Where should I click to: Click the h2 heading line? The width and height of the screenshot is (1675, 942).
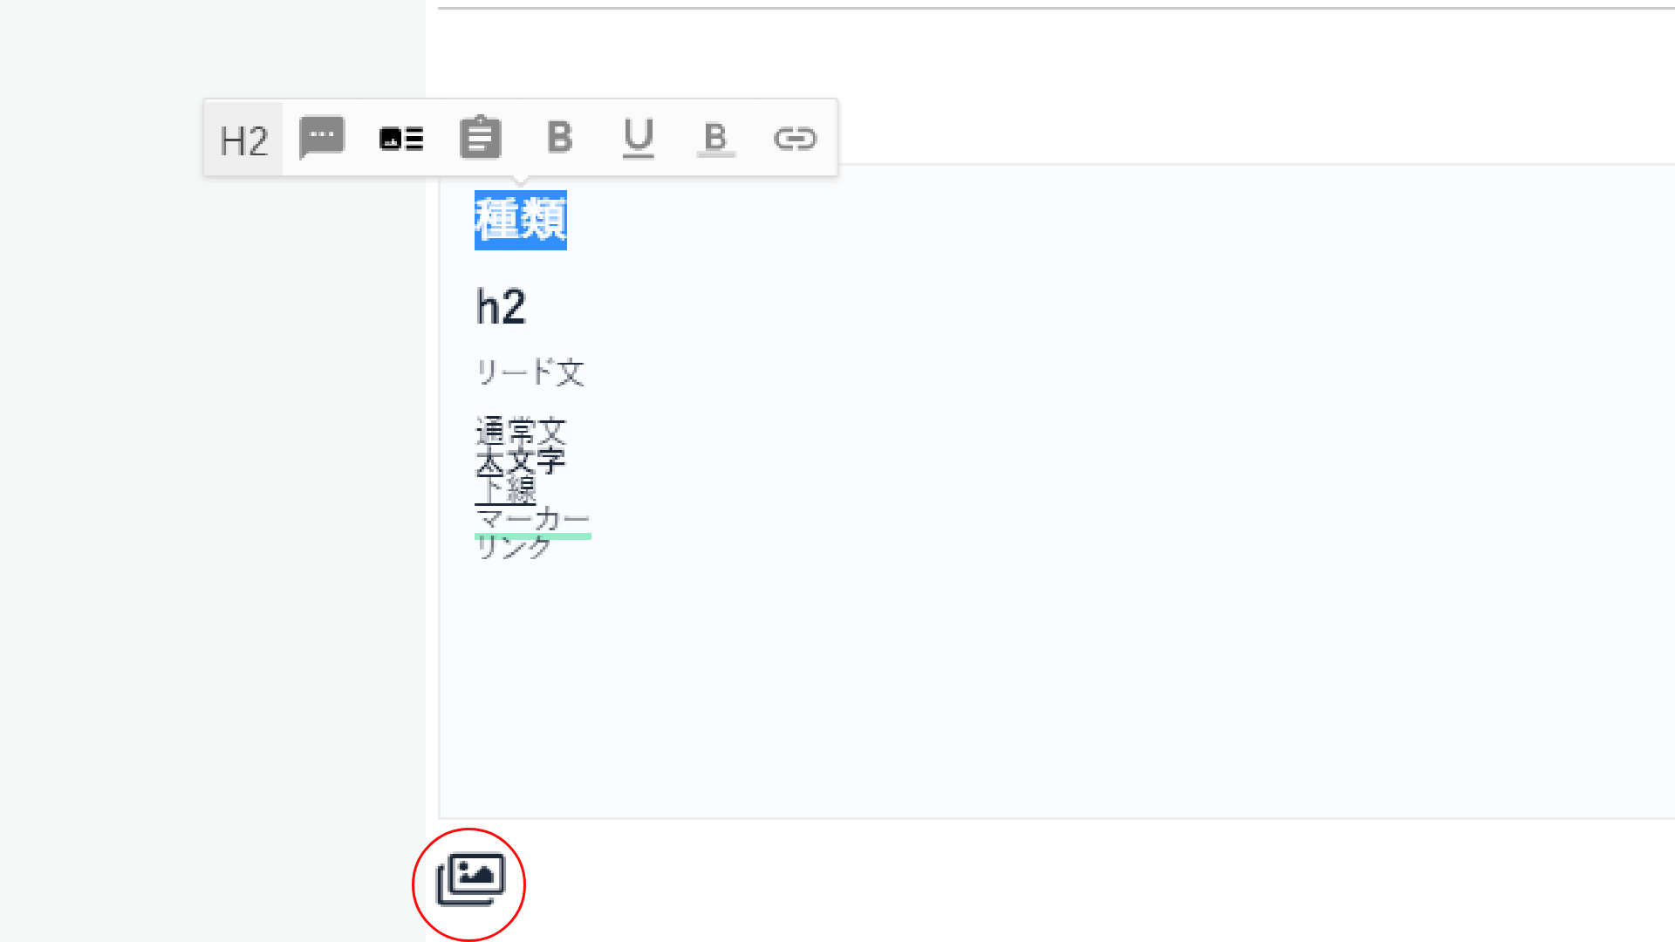tap(501, 307)
